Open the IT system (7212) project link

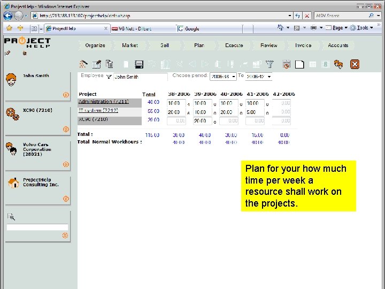(98, 111)
